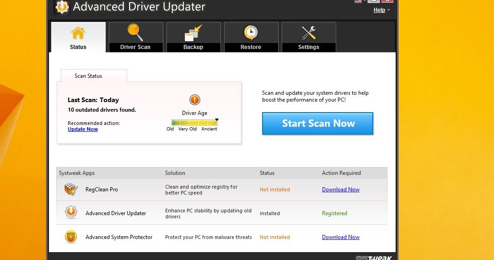Select the Scan Status panel tab
This screenshot has width=494, height=260.
click(94, 76)
